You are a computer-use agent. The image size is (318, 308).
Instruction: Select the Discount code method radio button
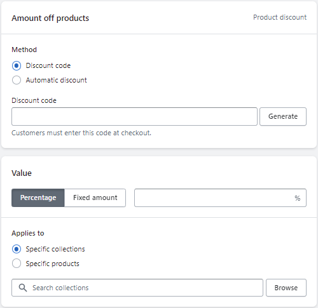pyautogui.click(x=17, y=65)
